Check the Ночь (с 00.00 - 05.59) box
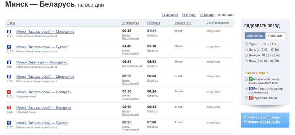The image size is (295, 135). (246, 61)
